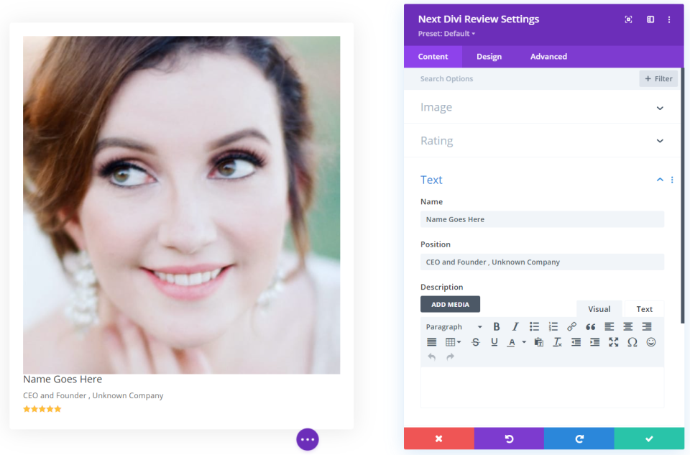This screenshot has height=455, width=690.
Task: Align text left
Action: tap(609, 326)
